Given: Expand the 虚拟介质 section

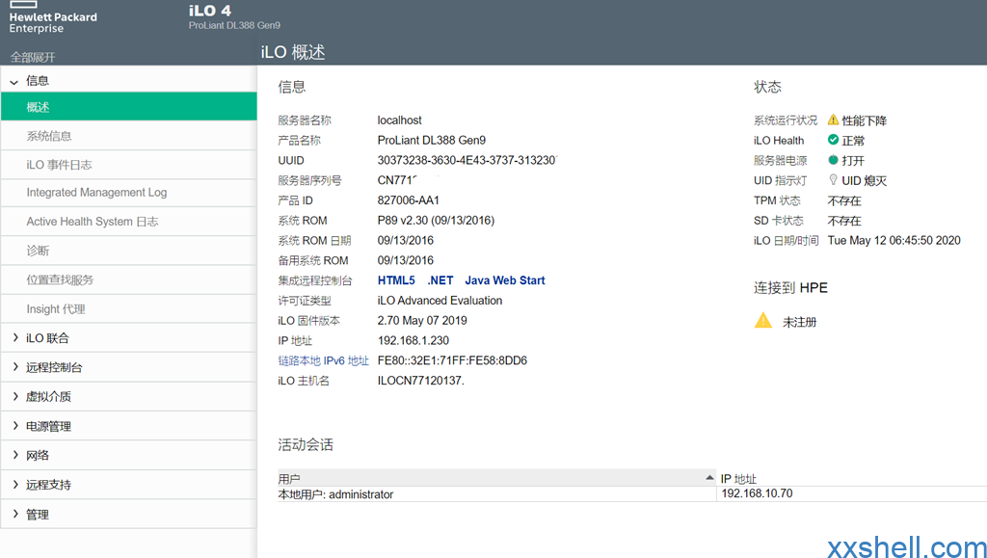Looking at the screenshot, I should point(15,396).
